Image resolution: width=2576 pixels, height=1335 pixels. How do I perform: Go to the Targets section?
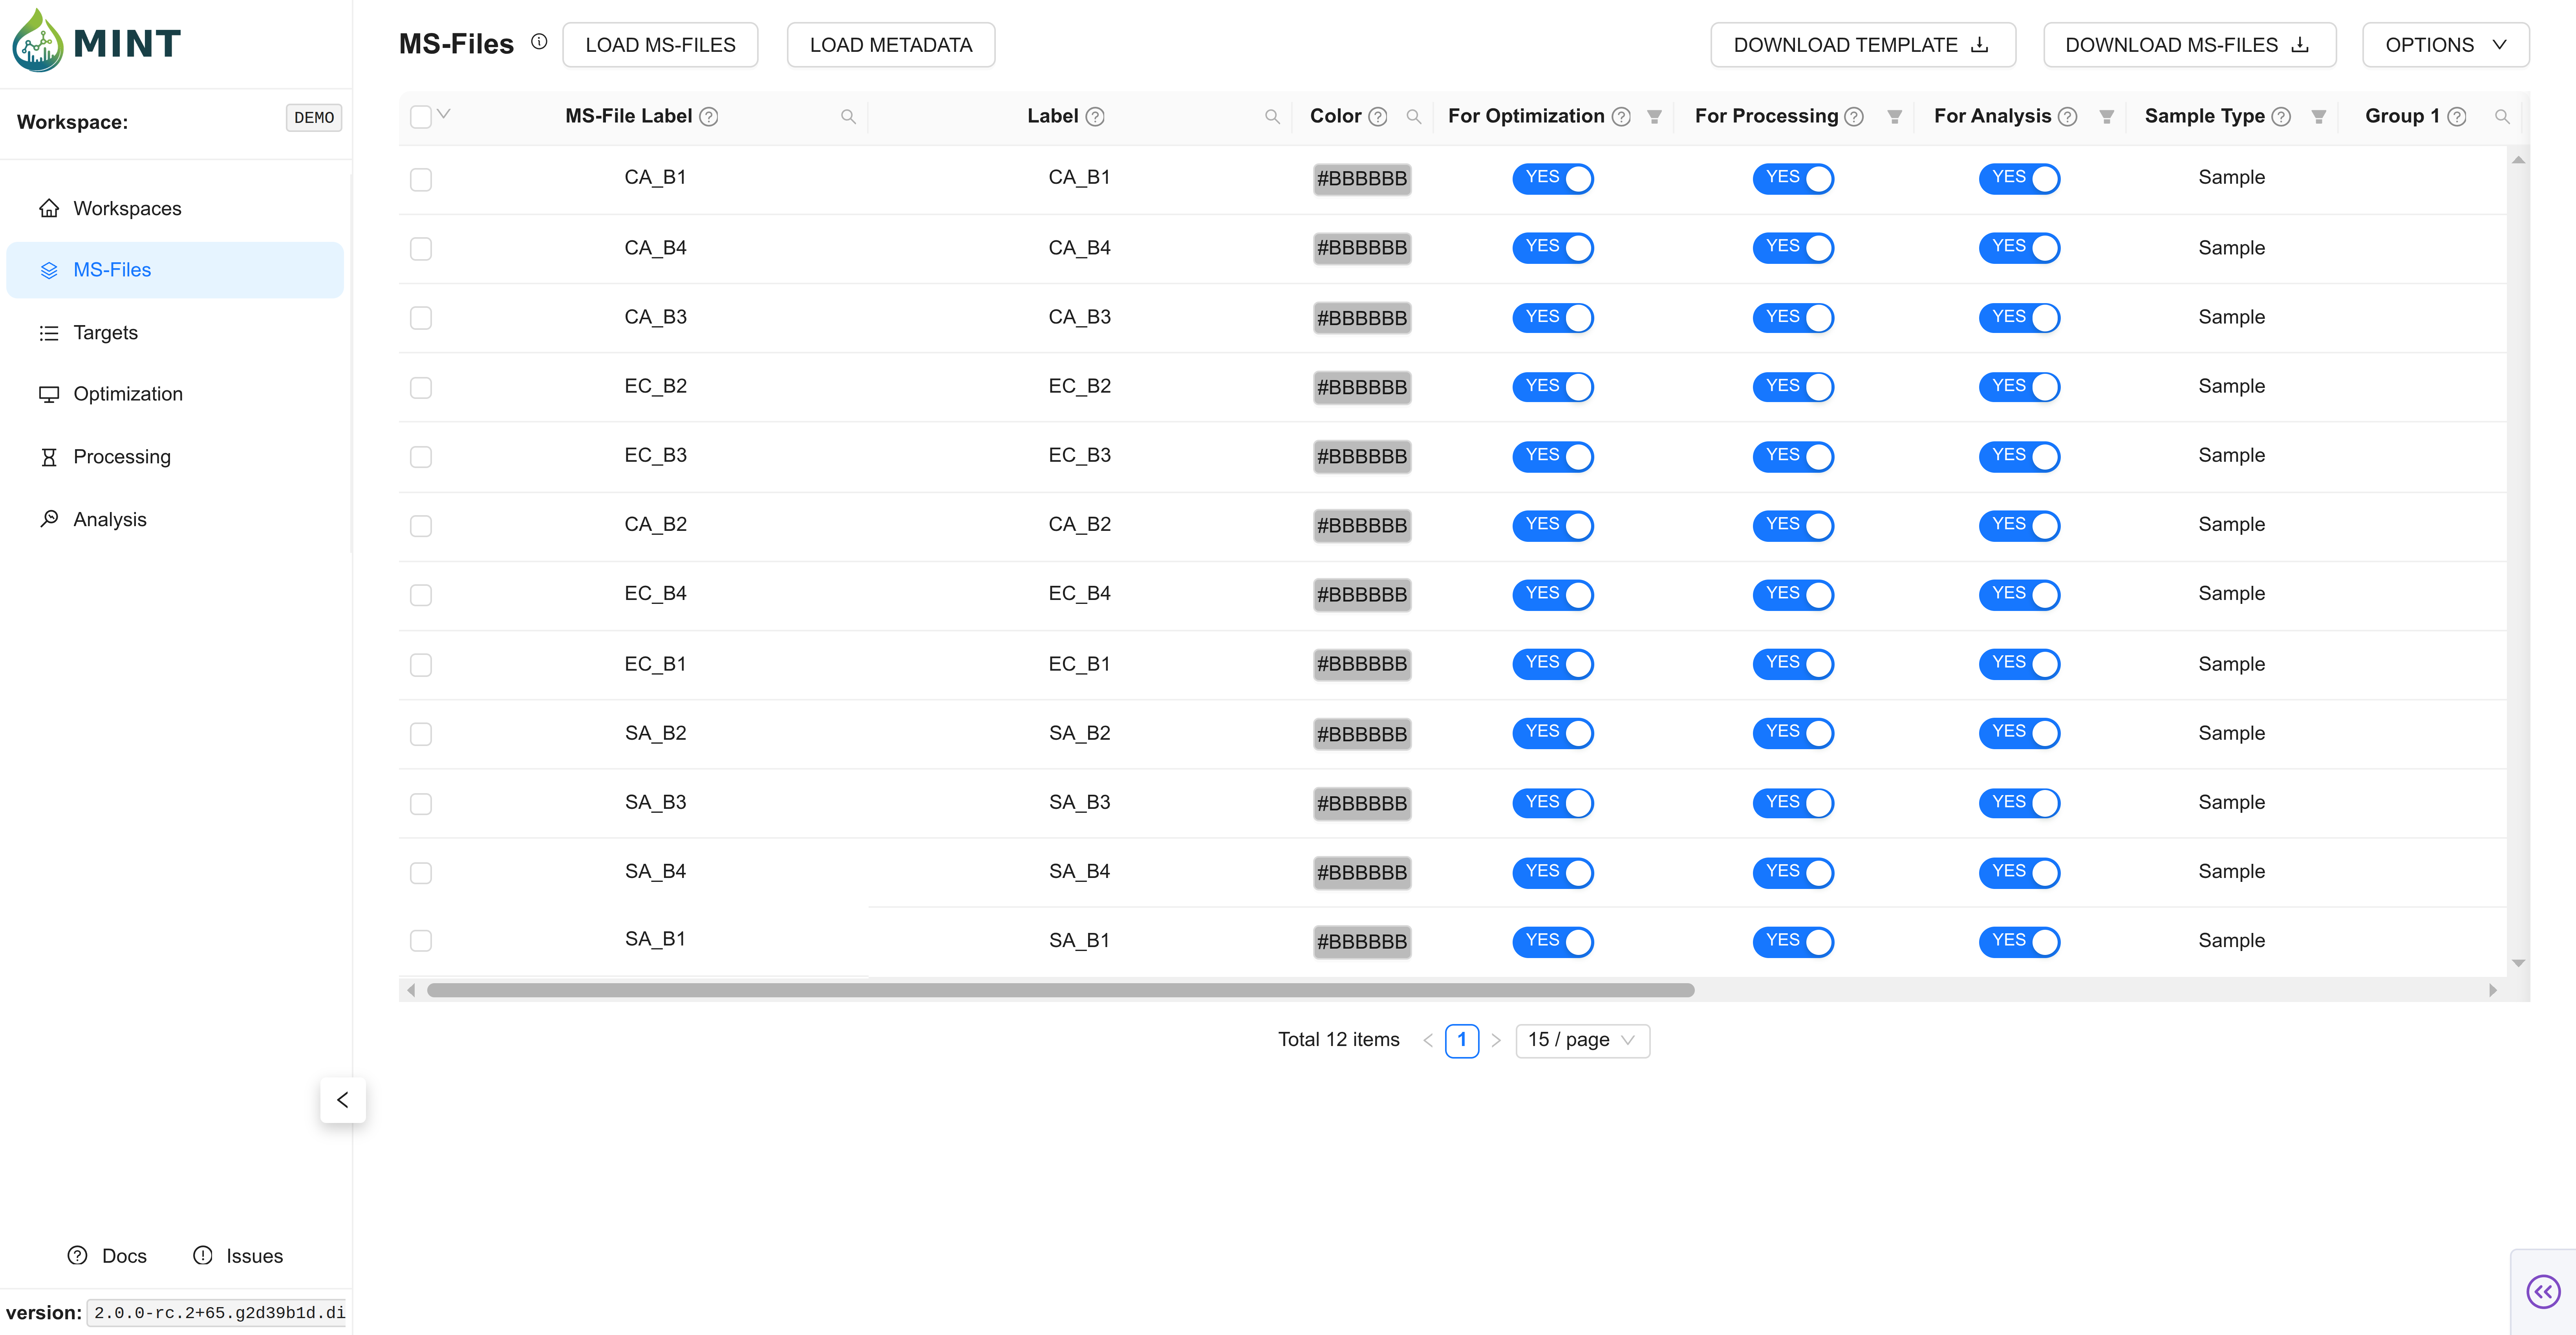105,332
